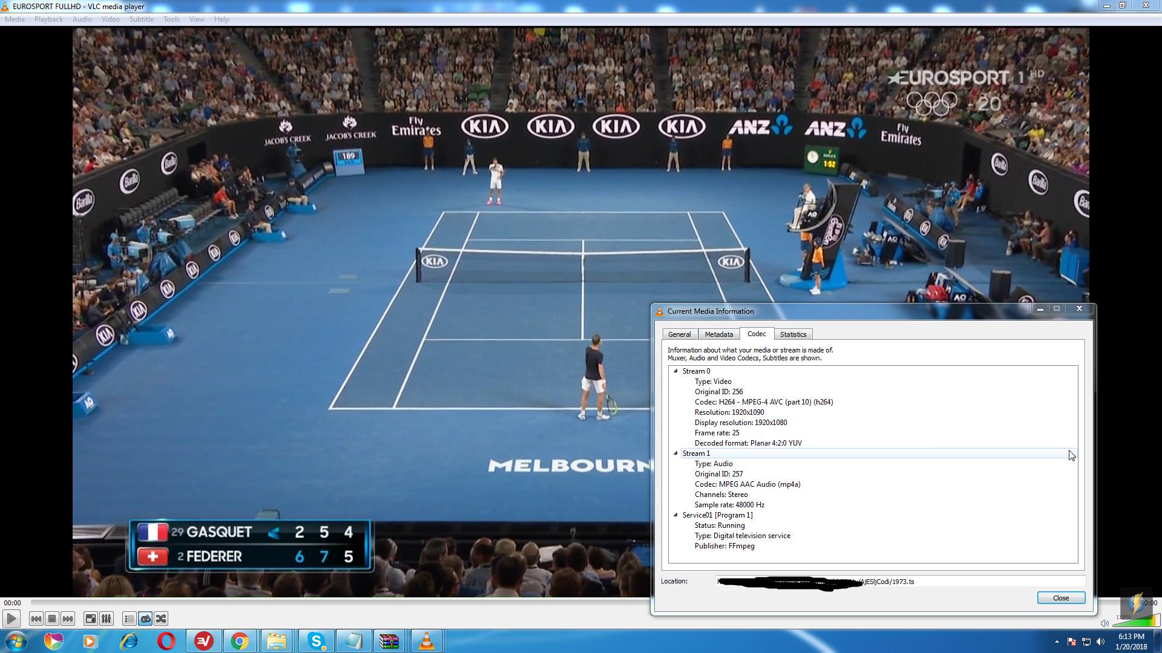This screenshot has height=653, width=1162.
Task: Collapse the Service01 [Program 1] node
Action: [675, 515]
